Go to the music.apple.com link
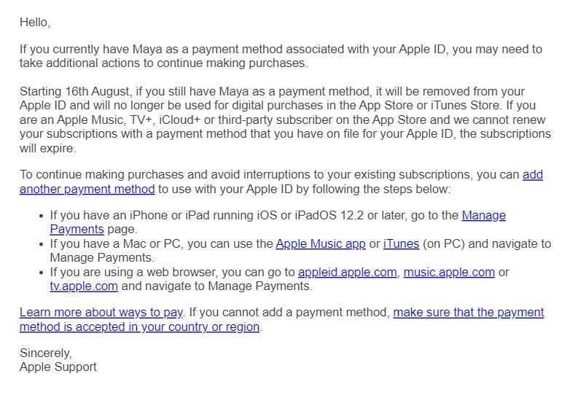This screenshot has height=403, width=578. 449,272
